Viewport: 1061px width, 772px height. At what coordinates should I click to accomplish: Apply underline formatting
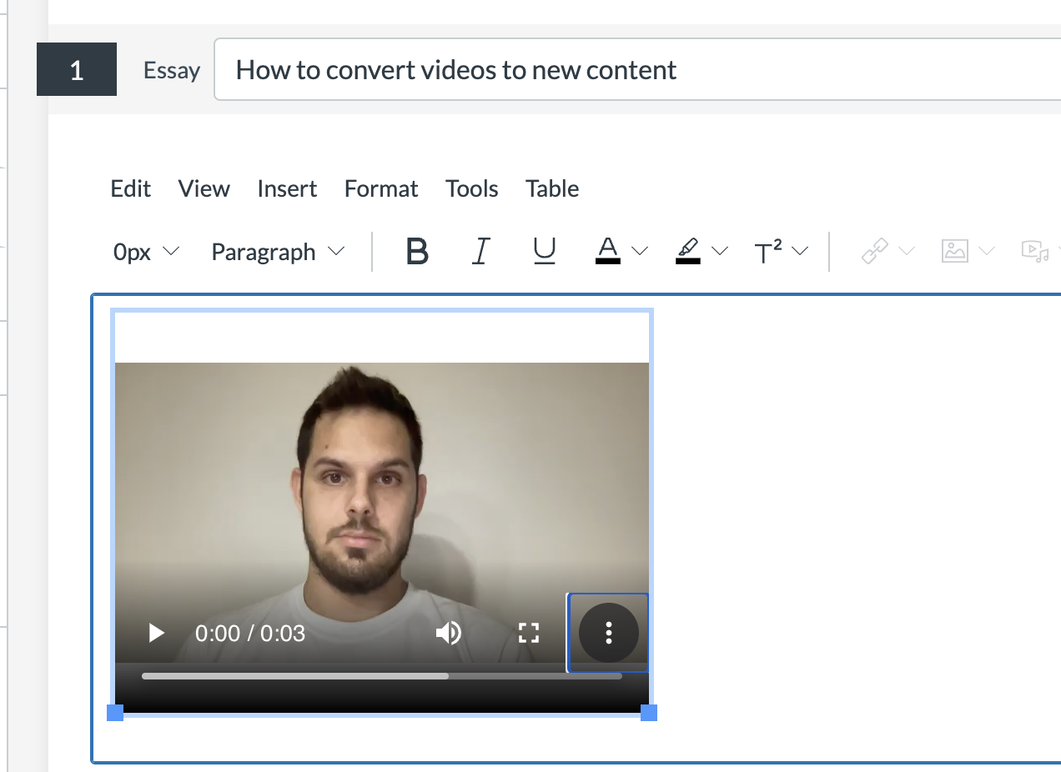[544, 251]
